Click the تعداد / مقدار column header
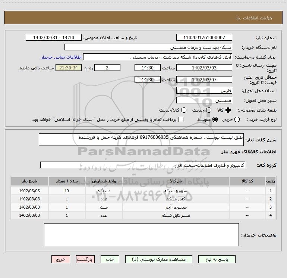This screenshot has height=278, width=287. [x=67, y=181]
